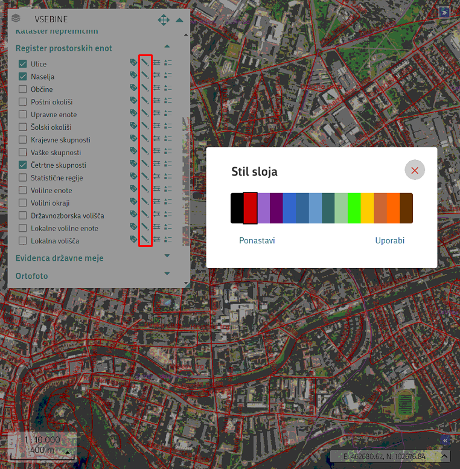Select the bright green color swatch
This screenshot has width=460, height=469.
click(354, 208)
